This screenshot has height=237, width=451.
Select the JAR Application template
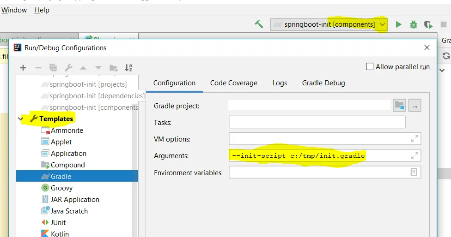[x=70, y=199]
